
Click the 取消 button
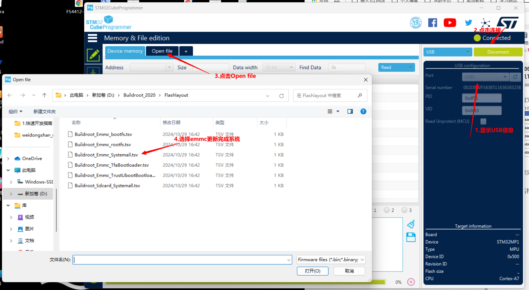click(349, 271)
